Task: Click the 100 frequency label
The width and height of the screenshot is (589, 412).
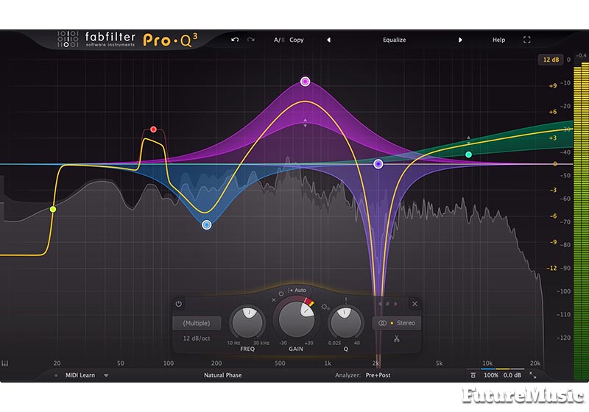Action: (169, 363)
